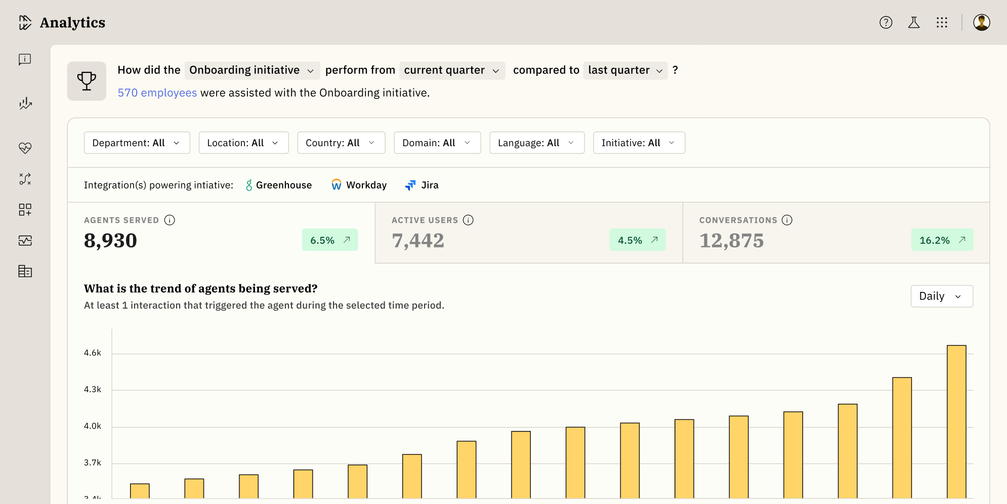Viewport: 1007px width, 504px height.
Task: Open the Language: All filter
Action: point(536,143)
